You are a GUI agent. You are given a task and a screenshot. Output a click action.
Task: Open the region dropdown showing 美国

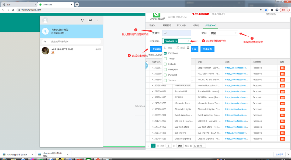tap(223, 33)
